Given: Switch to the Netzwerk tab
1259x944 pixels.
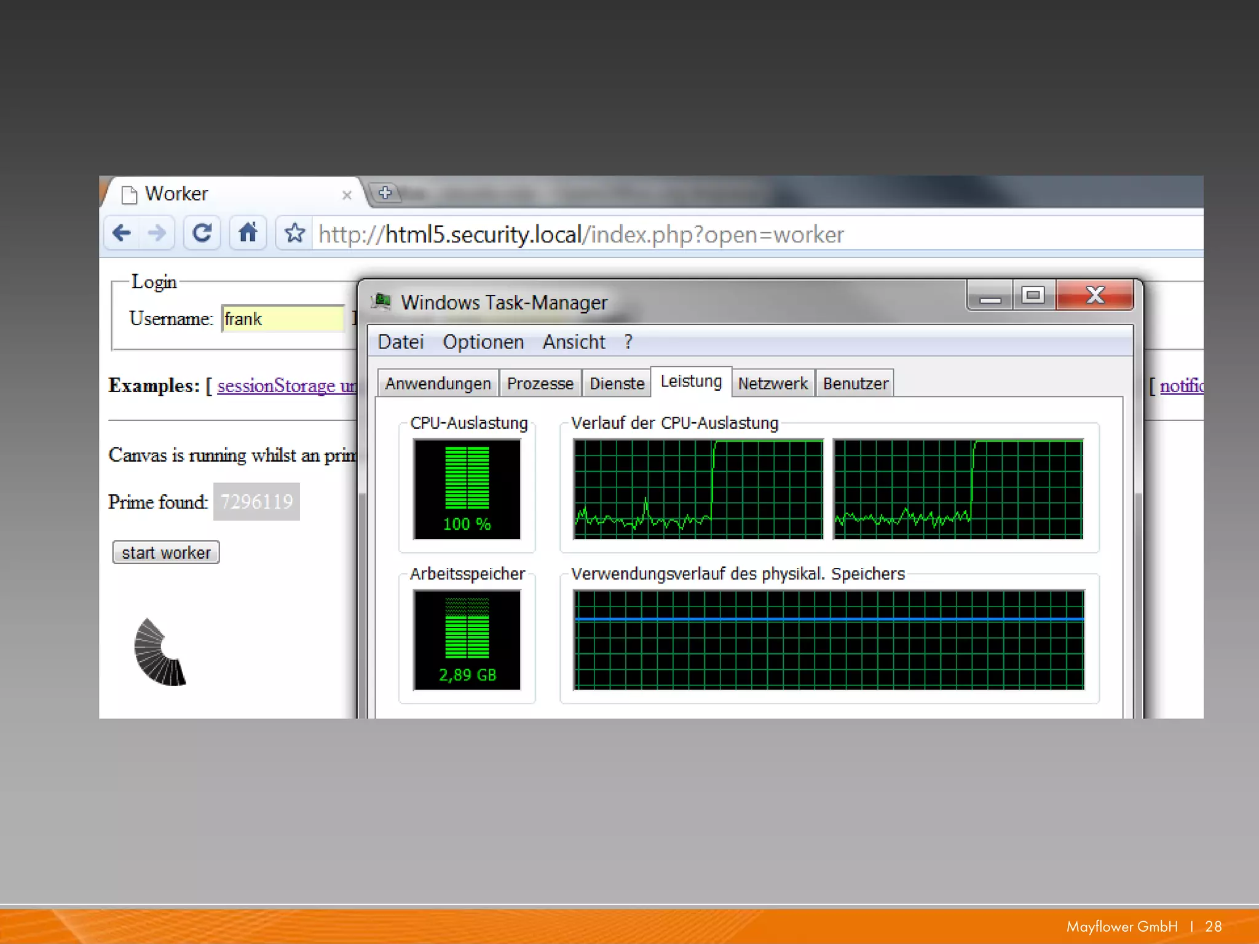Looking at the screenshot, I should (772, 383).
